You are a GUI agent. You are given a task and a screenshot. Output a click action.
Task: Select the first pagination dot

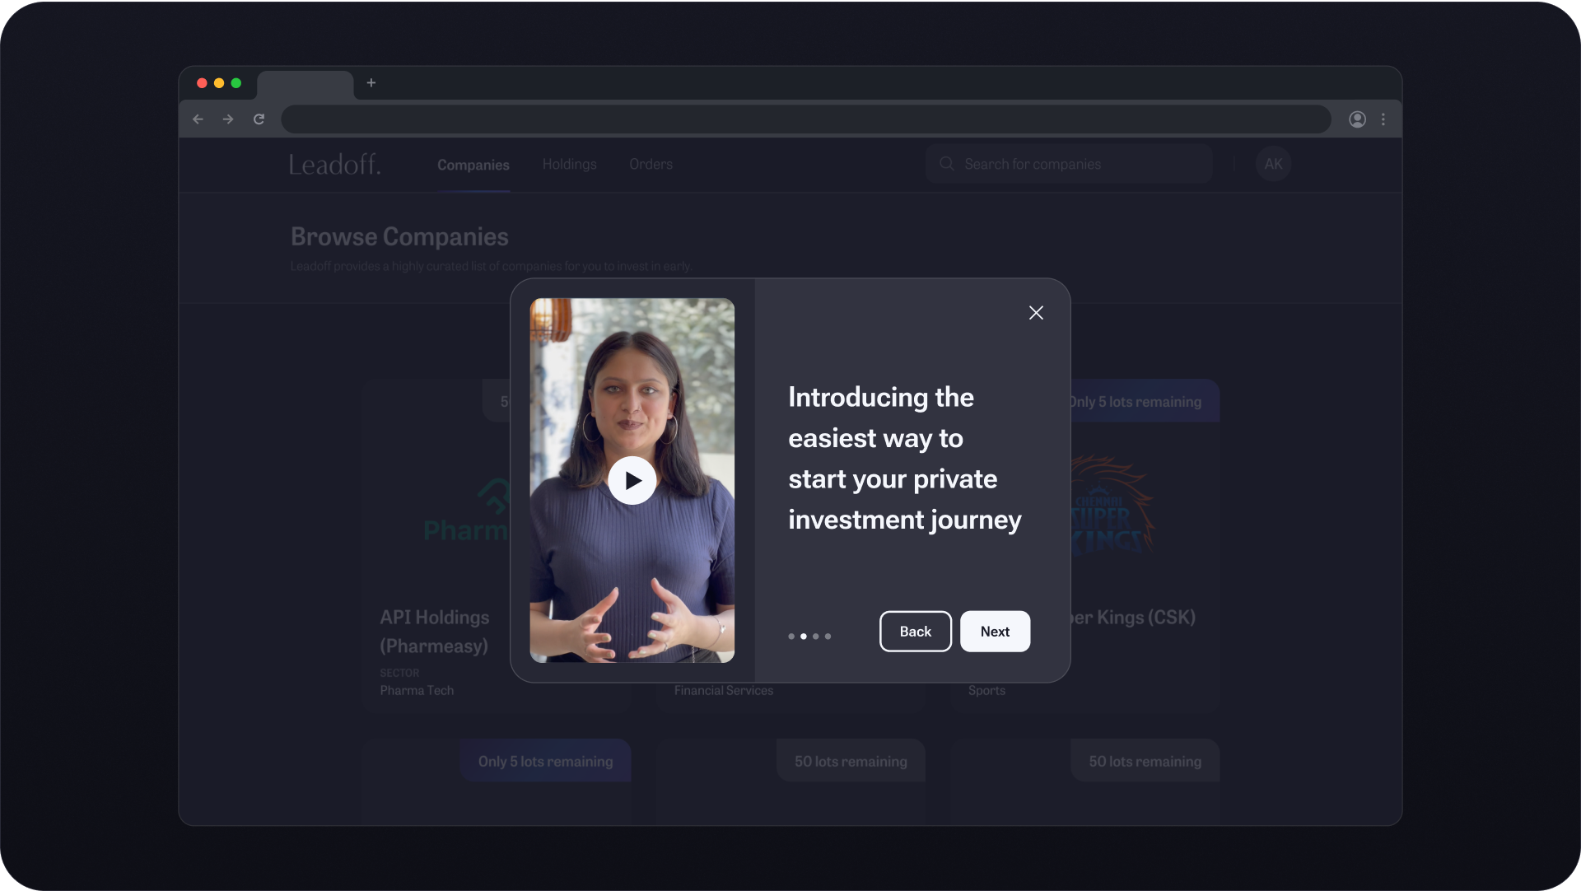pyautogui.click(x=791, y=637)
